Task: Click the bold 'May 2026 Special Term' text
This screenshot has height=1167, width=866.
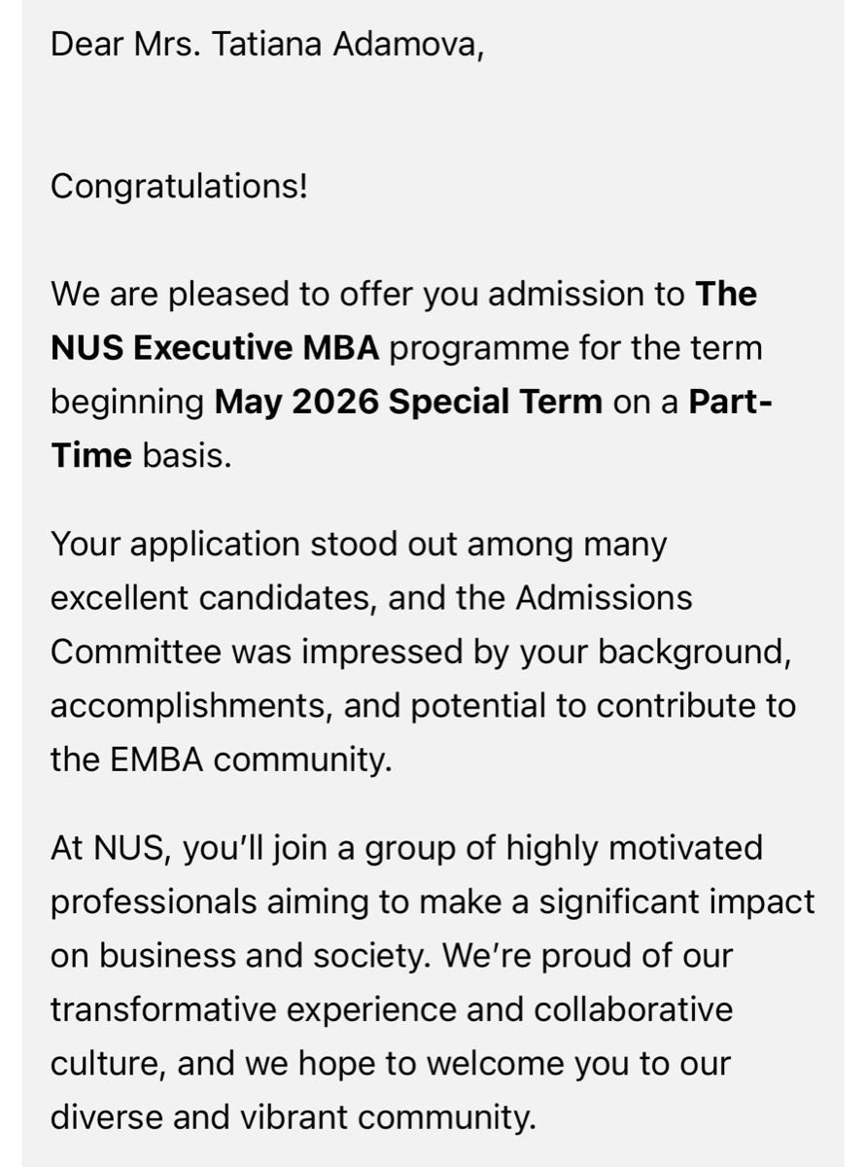Action: (408, 402)
